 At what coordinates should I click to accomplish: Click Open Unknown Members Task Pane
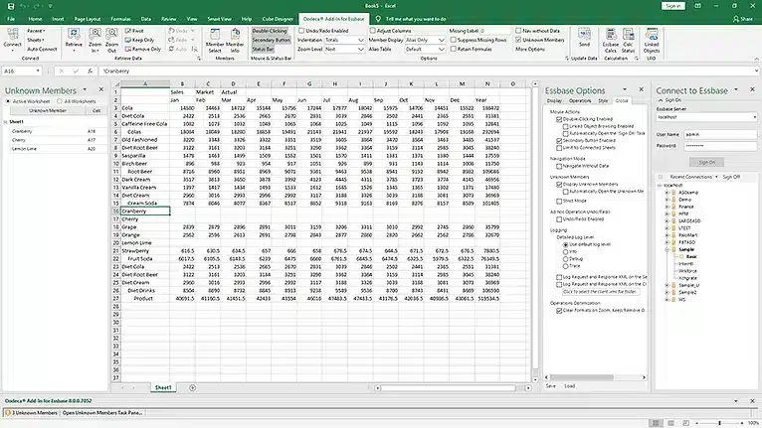point(102,413)
